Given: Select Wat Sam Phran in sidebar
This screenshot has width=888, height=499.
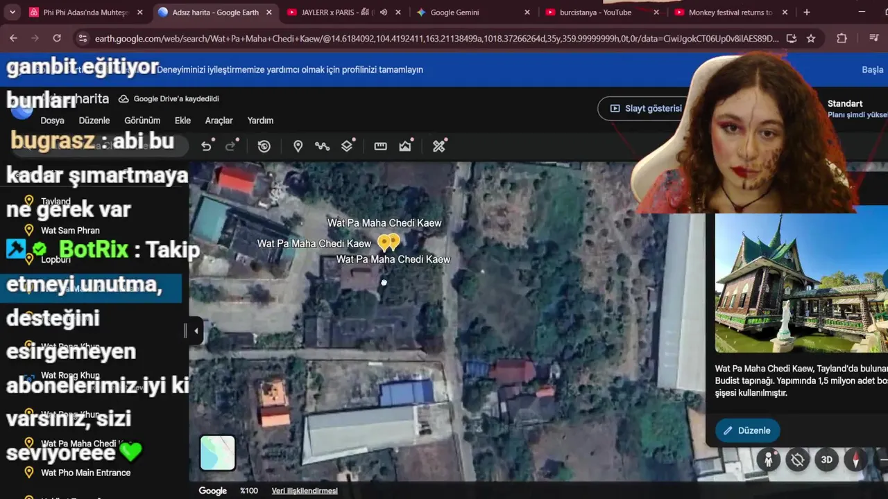Looking at the screenshot, I should point(70,230).
